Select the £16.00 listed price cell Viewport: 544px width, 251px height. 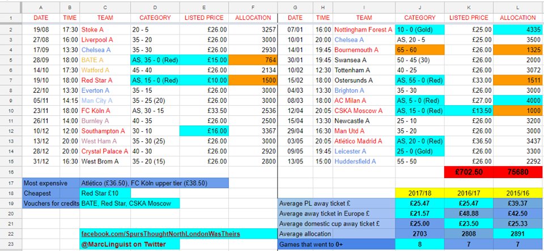(x=204, y=131)
